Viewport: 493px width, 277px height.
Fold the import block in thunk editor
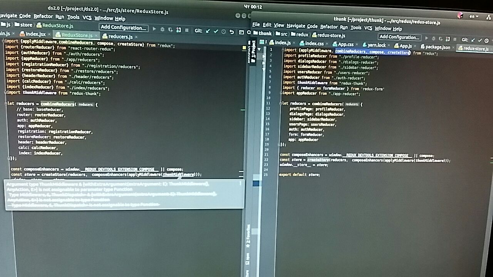[x=283, y=50]
